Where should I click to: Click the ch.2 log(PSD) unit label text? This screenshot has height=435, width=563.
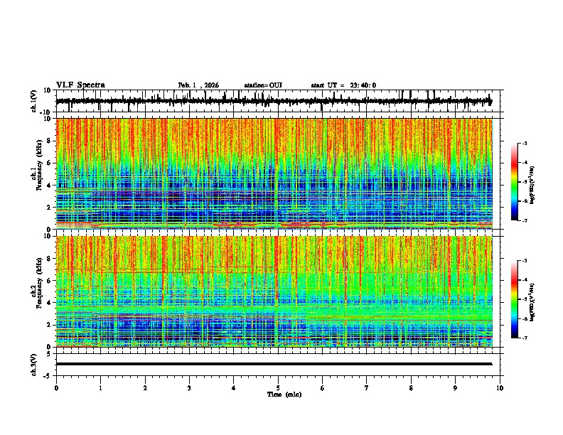[x=532, y=302]
